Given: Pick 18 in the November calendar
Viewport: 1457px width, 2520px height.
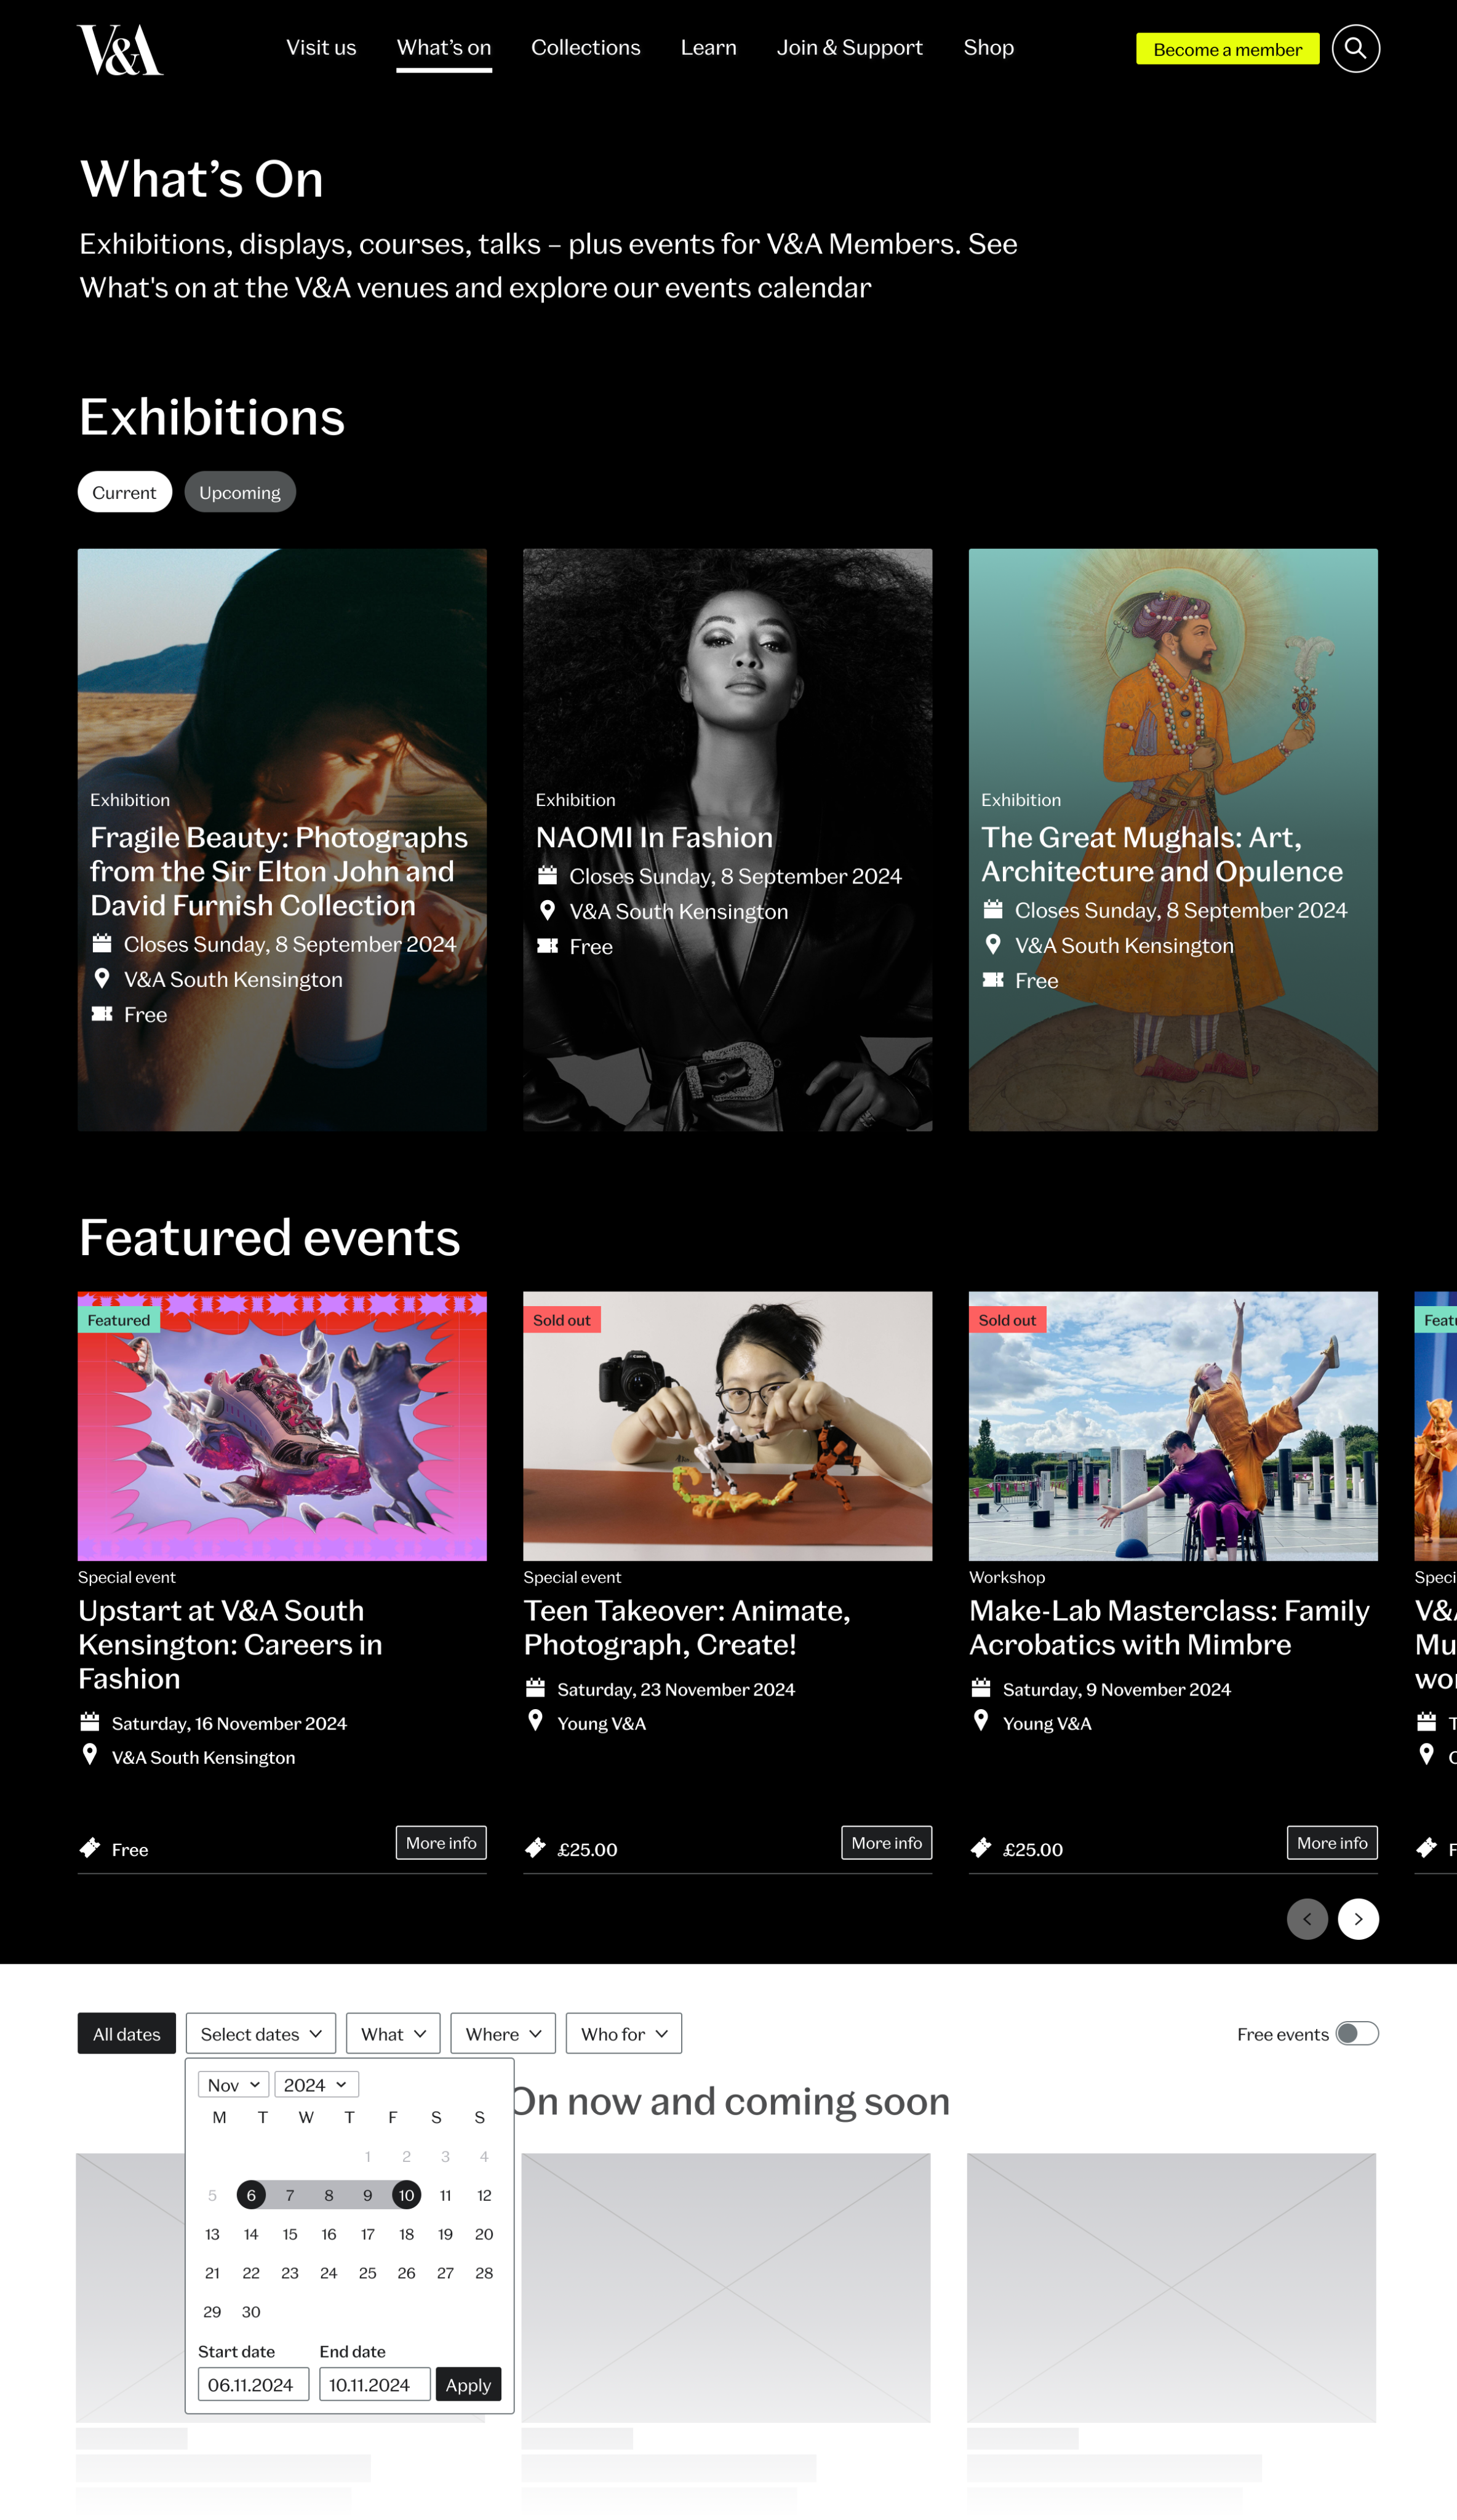Looking at the screenshot, I should [406, 2233].
